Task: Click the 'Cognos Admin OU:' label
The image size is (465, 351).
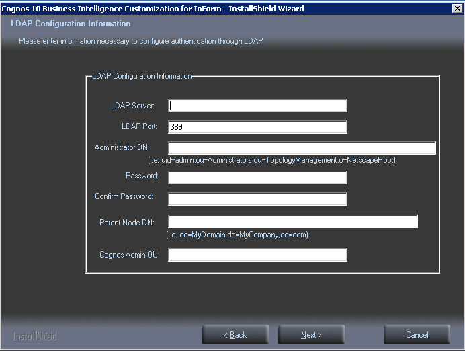Action: (x=130, y=255)
